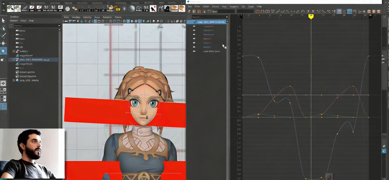This screenshot has width=389, height=180.
Task: Open the Outliner search filter dropdown
Action: tap(59, 26)
